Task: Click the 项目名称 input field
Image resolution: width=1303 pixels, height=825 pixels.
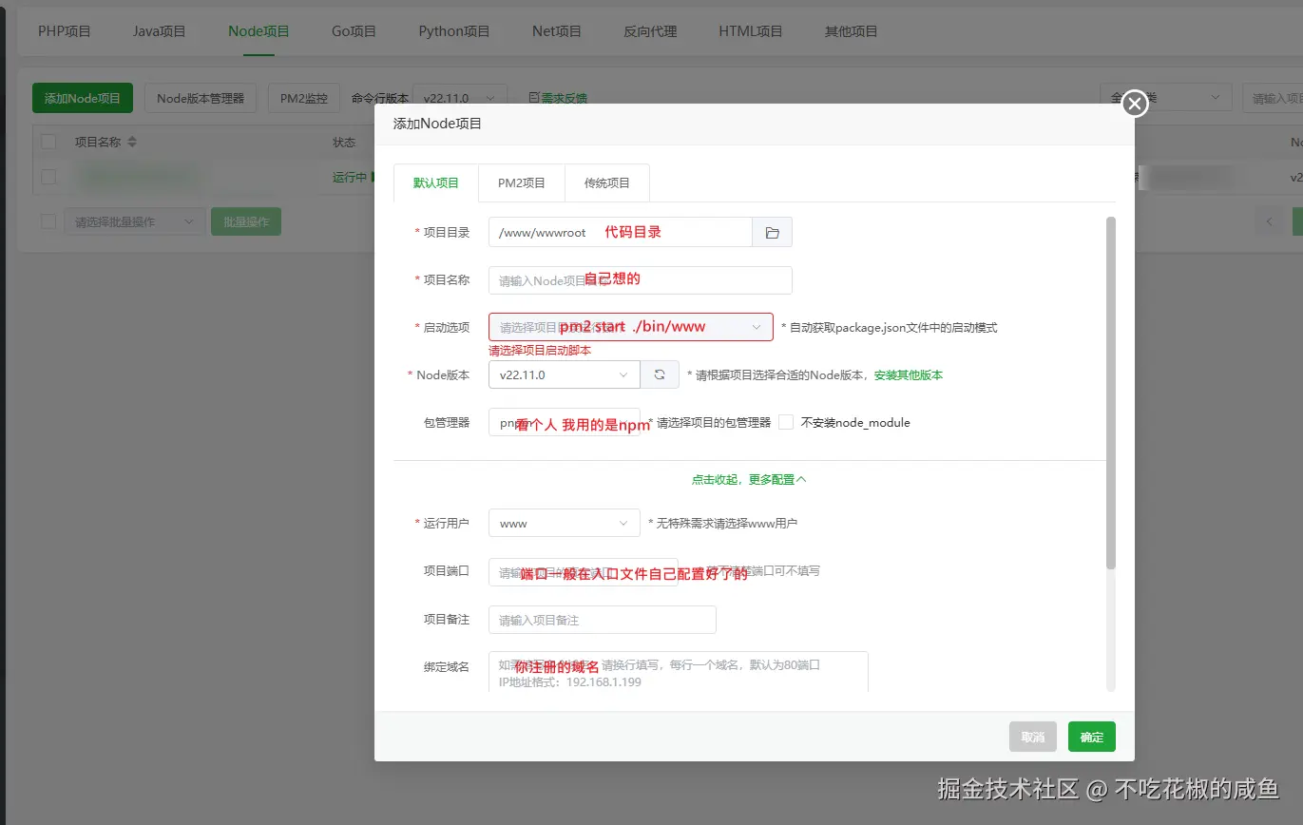Action: [641, 280]
